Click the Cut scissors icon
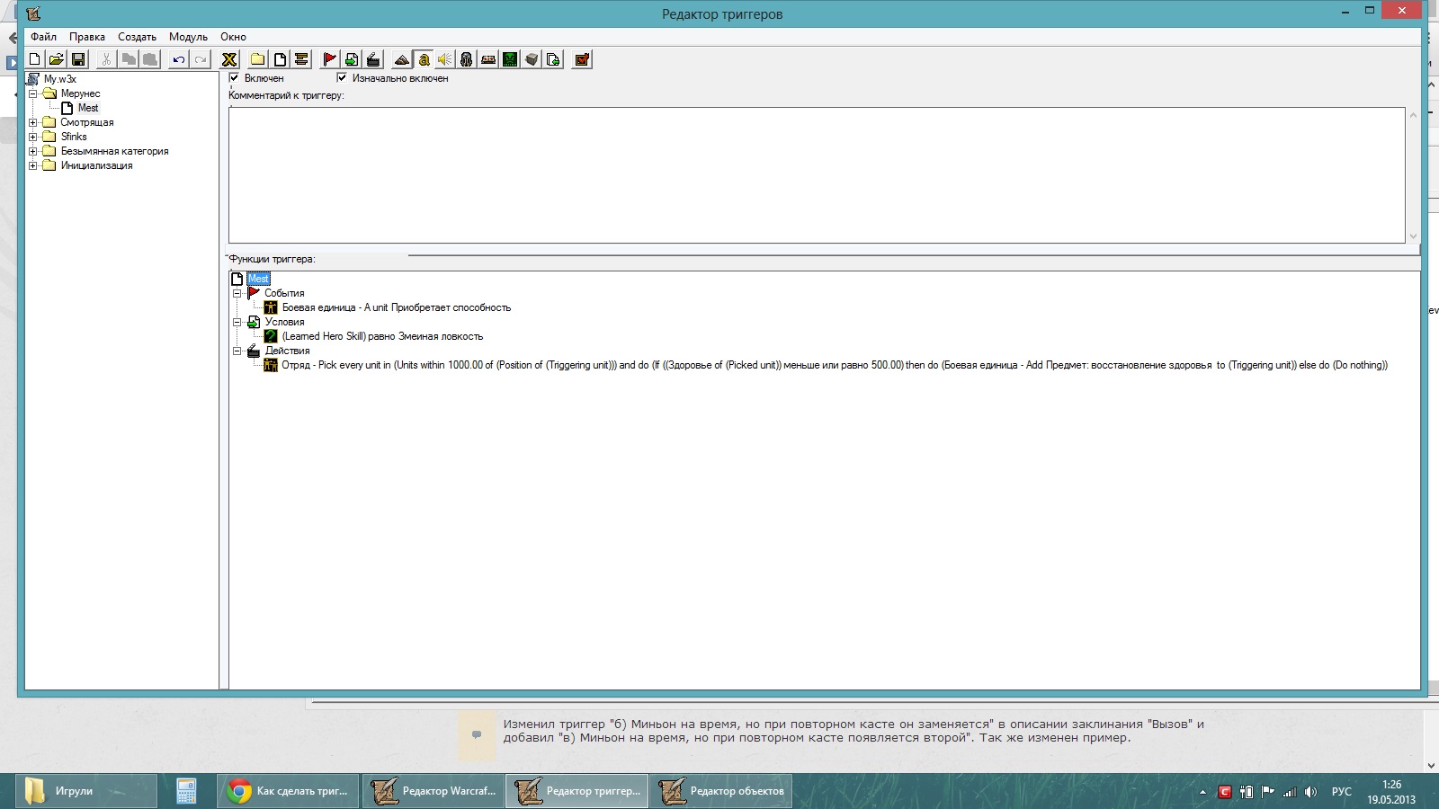Screen dimensions: 1439x809 (106, 59)
